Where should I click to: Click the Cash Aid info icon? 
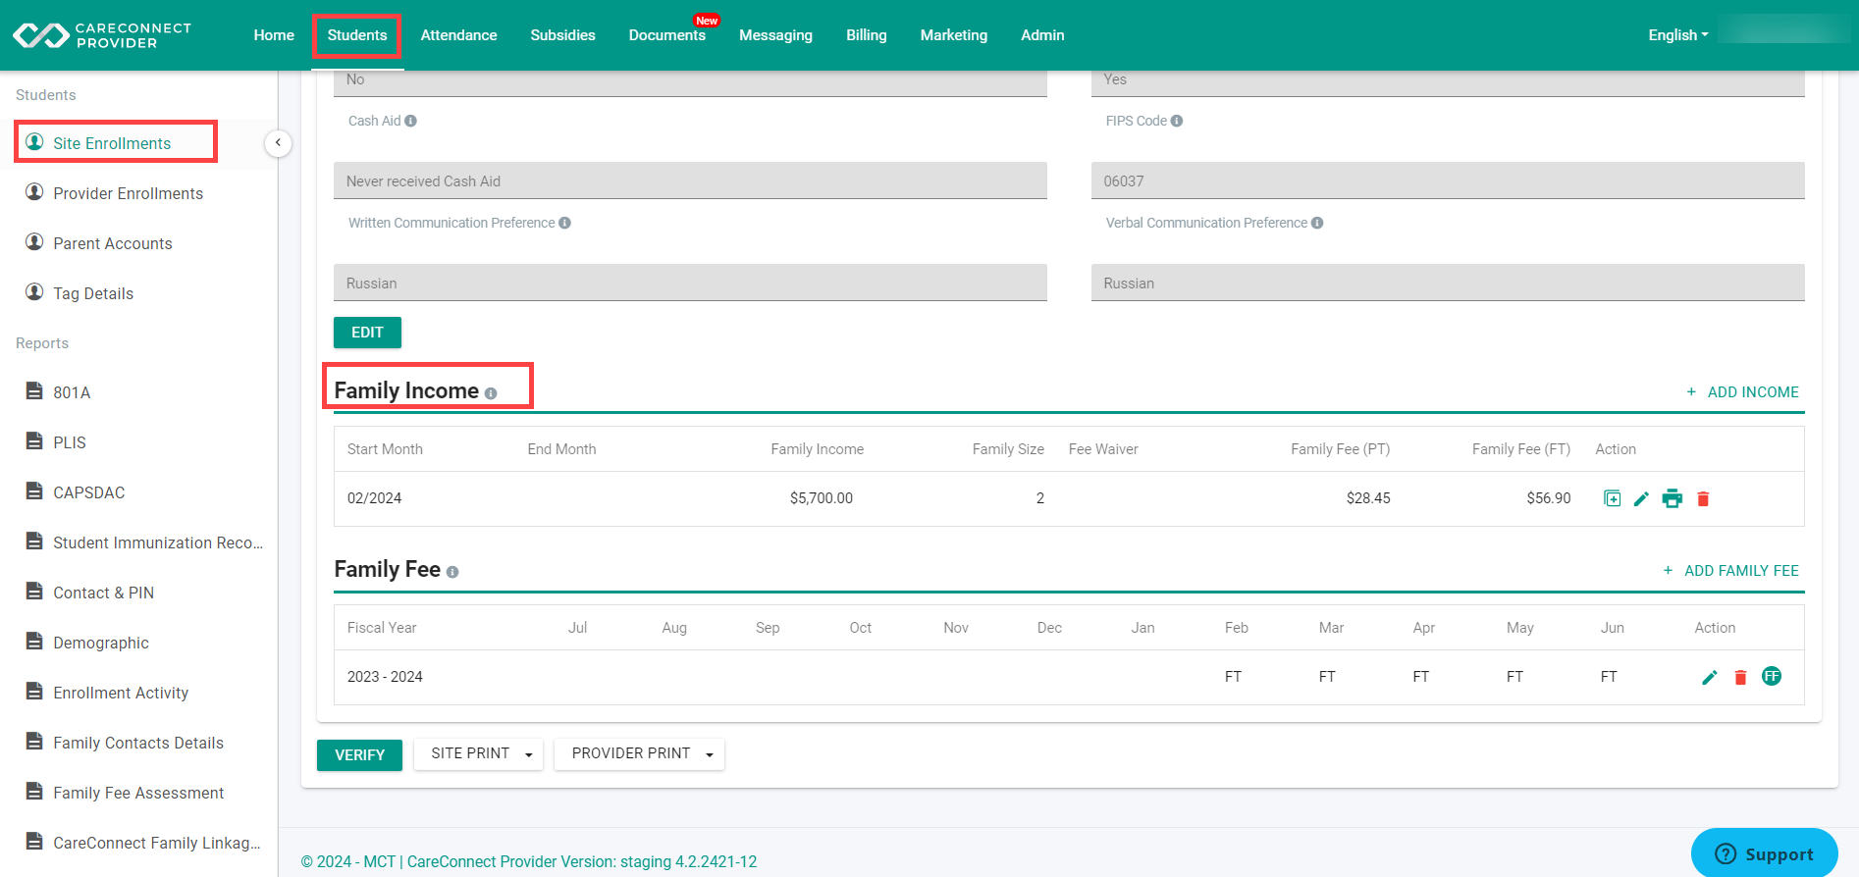click(410, 121)
